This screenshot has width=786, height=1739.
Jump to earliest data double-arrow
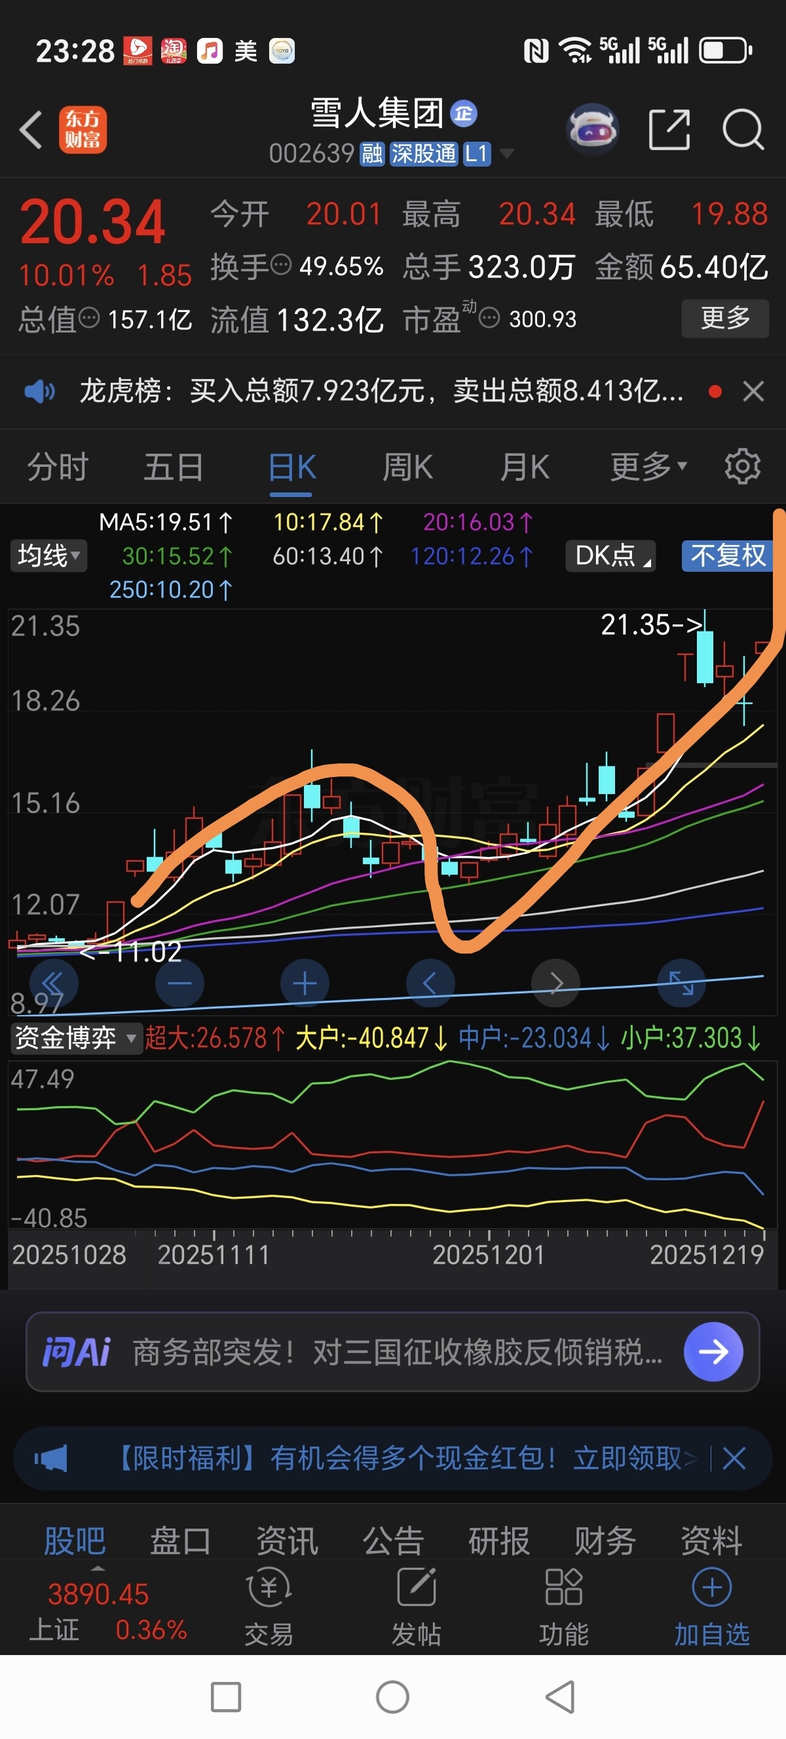click(x=54, y=984)
